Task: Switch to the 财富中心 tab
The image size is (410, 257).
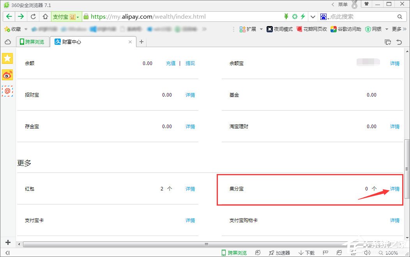Action: (72, 42)
